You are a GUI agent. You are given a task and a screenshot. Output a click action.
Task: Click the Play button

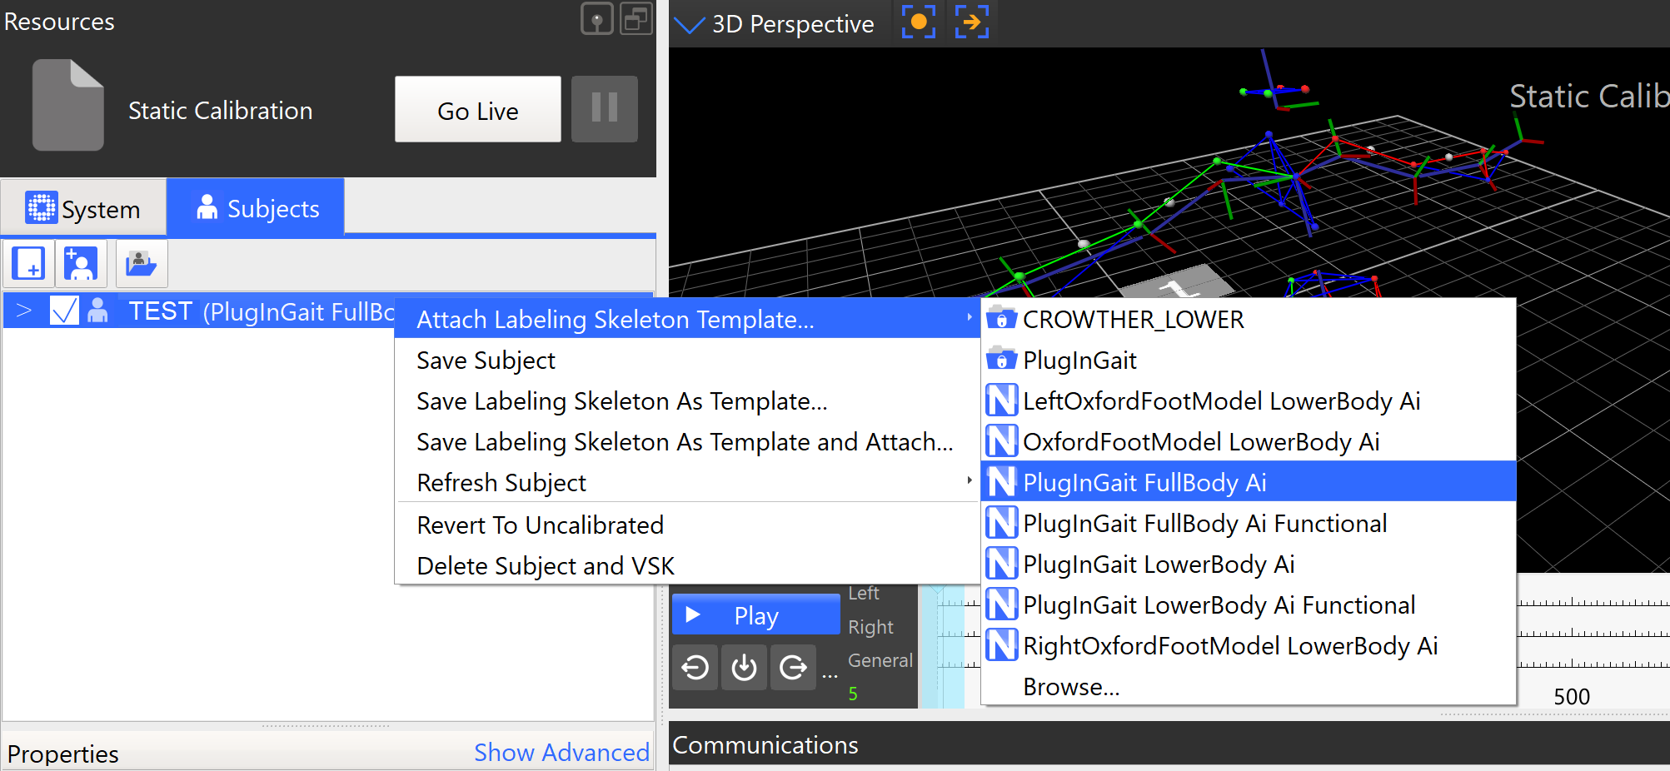click(x=755, y=614)
